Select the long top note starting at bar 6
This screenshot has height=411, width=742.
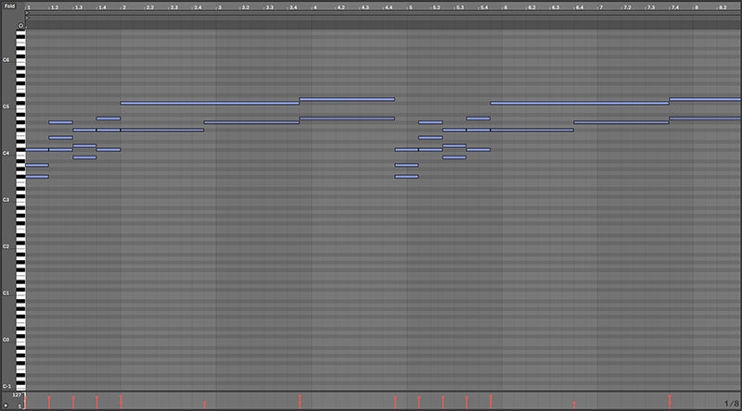(580, 103)
